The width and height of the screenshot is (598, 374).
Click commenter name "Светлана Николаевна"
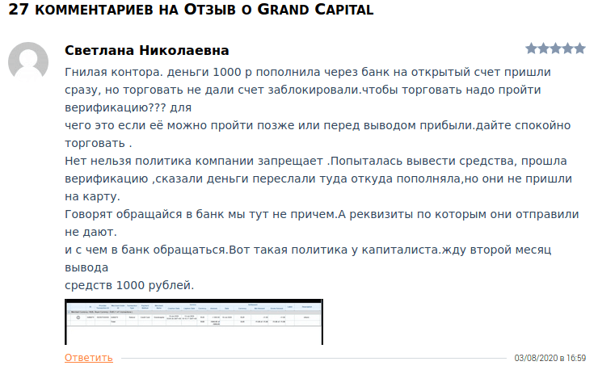coord(146,51)
